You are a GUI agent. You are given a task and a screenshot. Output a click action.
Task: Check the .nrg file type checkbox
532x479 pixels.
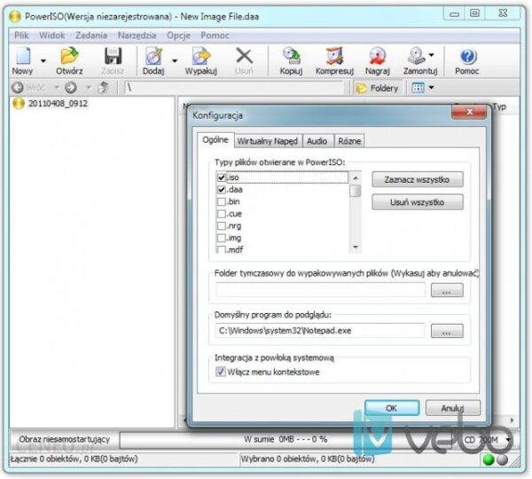[222, 226]
